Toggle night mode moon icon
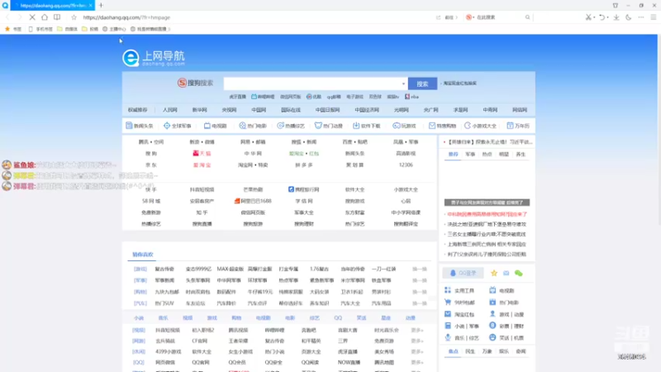Screen dimensions: 661x372 point(629,17)
